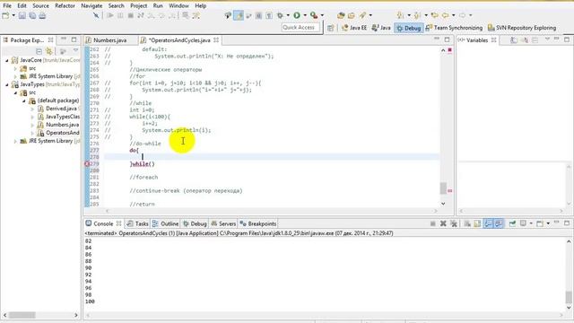This screenshot has height=323, width=574.
Task: Switch to the Tasks tab
Action: click(x=137, y=223)
